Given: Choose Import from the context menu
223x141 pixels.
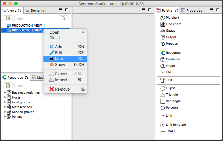Looking at the screenshot, I should [65, 80].
